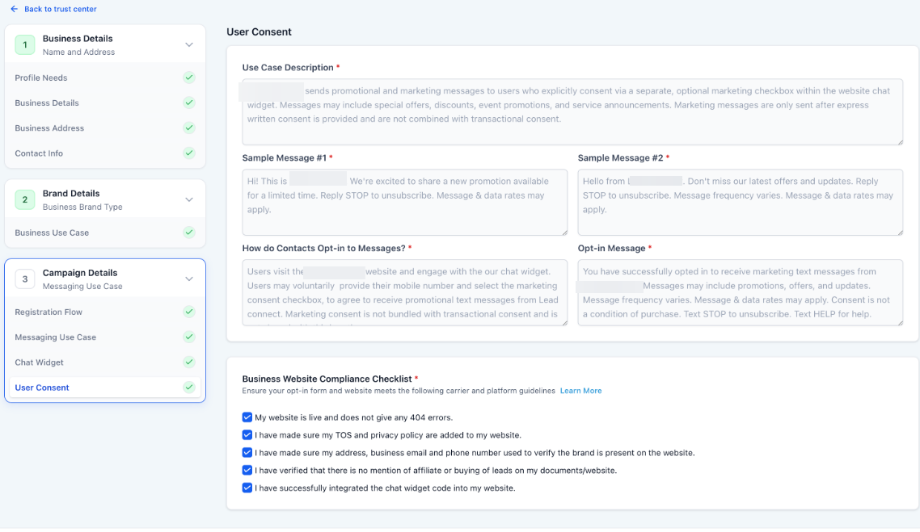Click the back arrow icon to trust center
This screenshot has width=920, height=532.
click(x=14, y=9)
